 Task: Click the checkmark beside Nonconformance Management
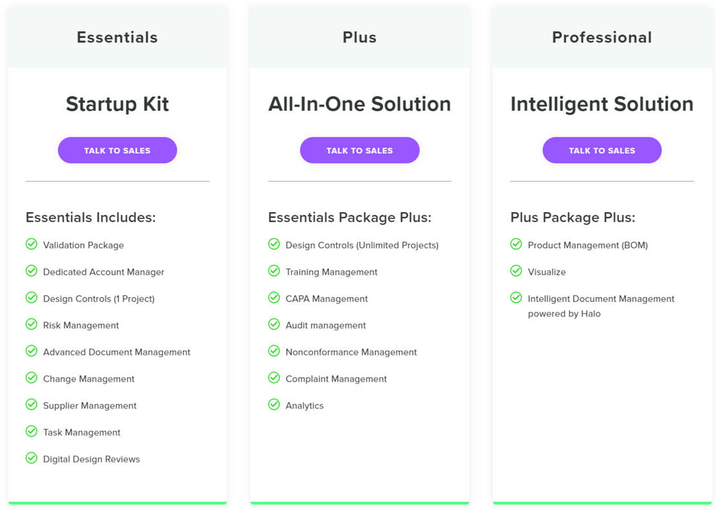coord(274,352)
